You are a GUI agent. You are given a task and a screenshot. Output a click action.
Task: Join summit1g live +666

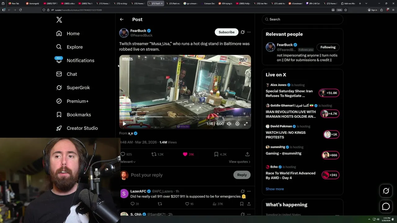[x=330, y=155]
